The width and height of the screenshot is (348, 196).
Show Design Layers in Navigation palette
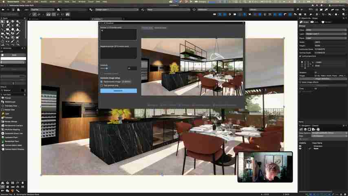click(305, 129)
